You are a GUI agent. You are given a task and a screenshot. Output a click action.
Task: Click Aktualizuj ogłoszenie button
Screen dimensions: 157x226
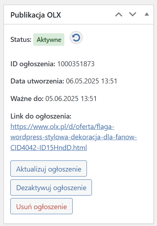coord(49,168)
